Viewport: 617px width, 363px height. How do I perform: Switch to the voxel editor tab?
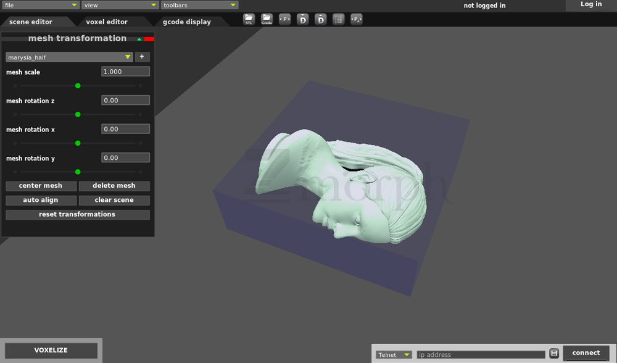click(107, 22)
